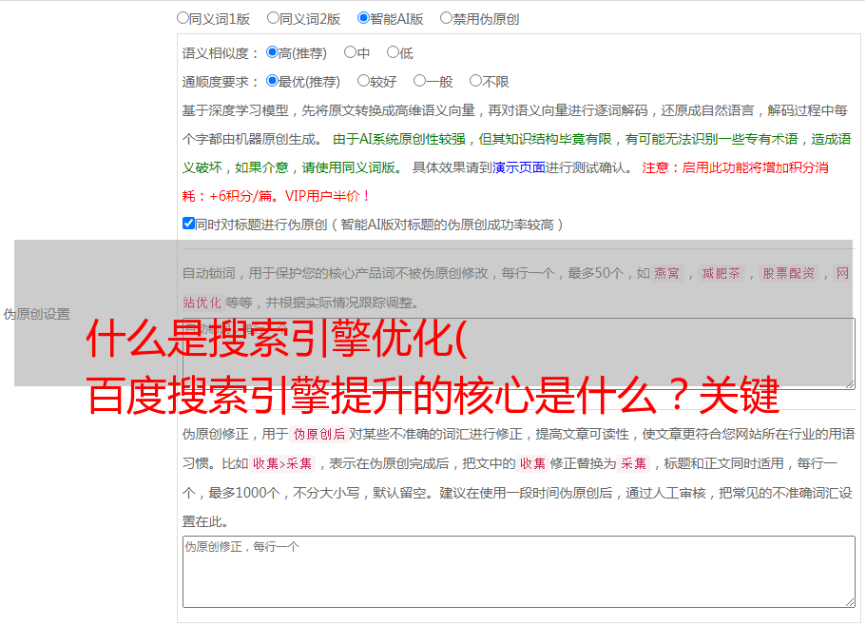The height and width of the screenshot is (626, 866).
Task: Set 语义相似度 to 高(推荐)
Action: [x=272, y=52]
